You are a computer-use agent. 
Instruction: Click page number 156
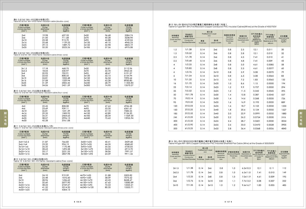click(78, 202)
